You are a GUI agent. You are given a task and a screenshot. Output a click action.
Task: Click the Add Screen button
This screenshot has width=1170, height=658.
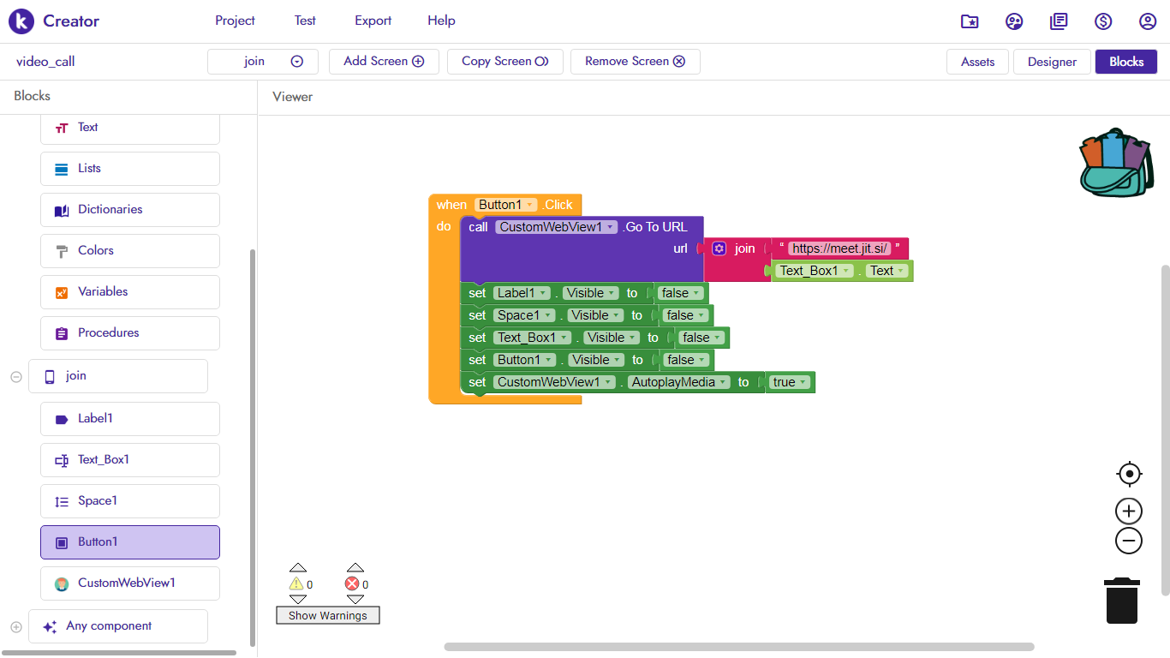[384, 62]
